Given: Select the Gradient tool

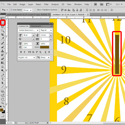Looking at the screenshot, I should click(2, 63).
